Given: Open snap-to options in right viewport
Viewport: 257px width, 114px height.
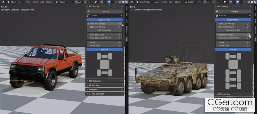Looking at the screenshot, I should click(x=209, y=2).
